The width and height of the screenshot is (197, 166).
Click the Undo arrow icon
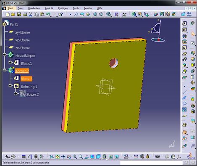coord(48,14)
